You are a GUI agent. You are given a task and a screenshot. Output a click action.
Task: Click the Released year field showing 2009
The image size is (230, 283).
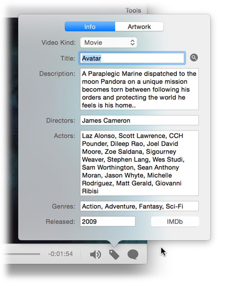[107, 221]
